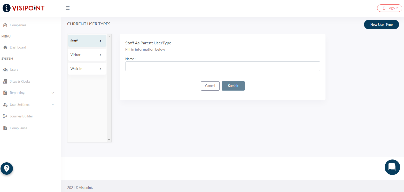This screenshot has height=192, width=404.
Task: Expand the Reporting submenu chevron
Action: 53,93
